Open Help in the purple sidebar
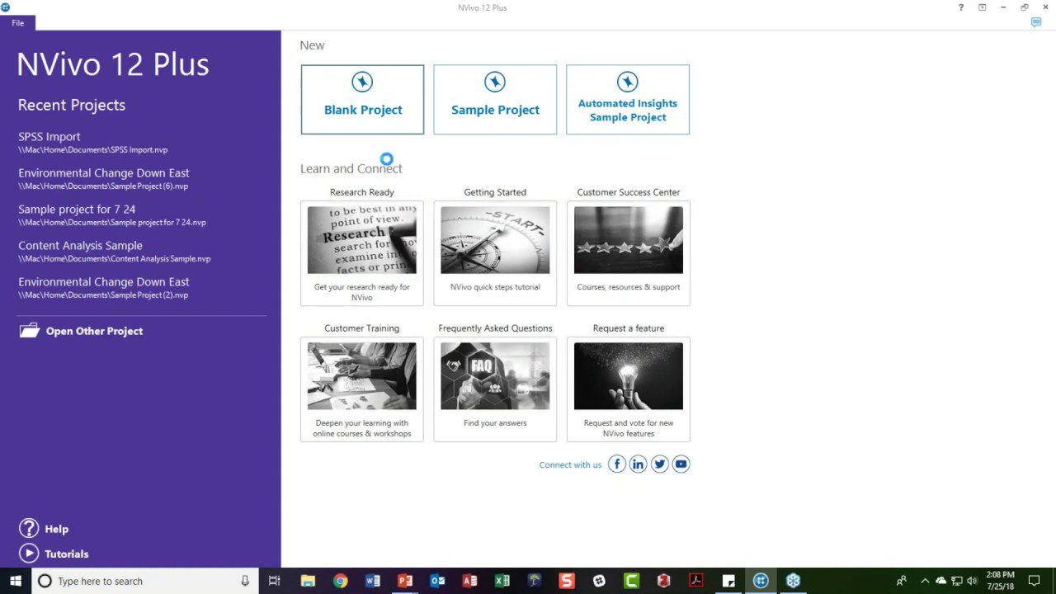This screenshot has width=1056, height=594. pyautogui.click(x=44, y=529)
